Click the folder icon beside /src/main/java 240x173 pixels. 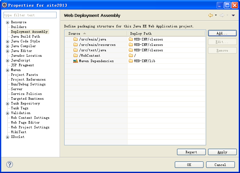pos(75,39)
